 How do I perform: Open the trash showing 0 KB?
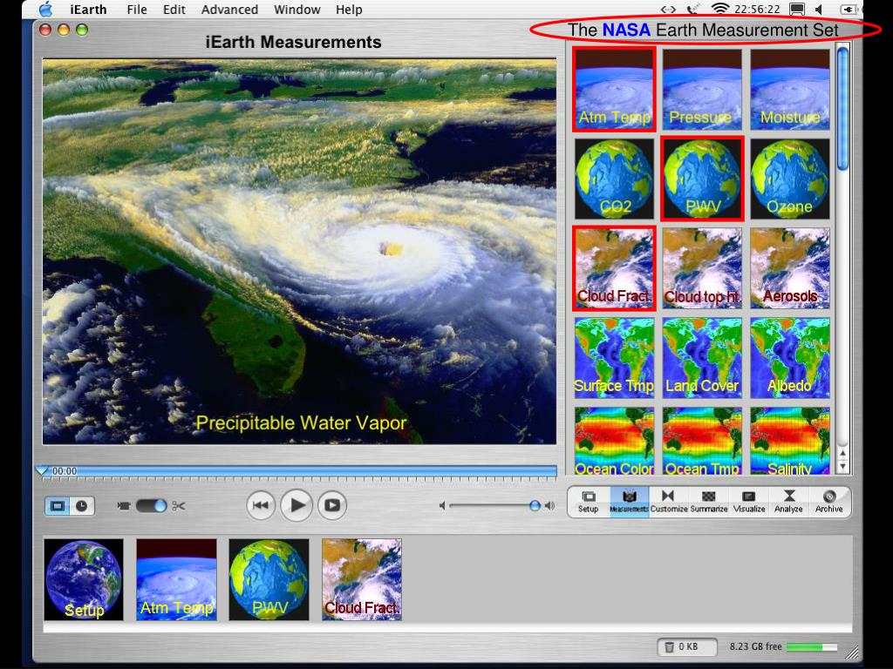[x=686, y=647]
